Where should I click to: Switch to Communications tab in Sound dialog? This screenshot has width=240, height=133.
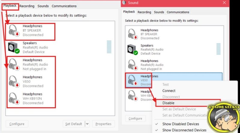(178, 12)
